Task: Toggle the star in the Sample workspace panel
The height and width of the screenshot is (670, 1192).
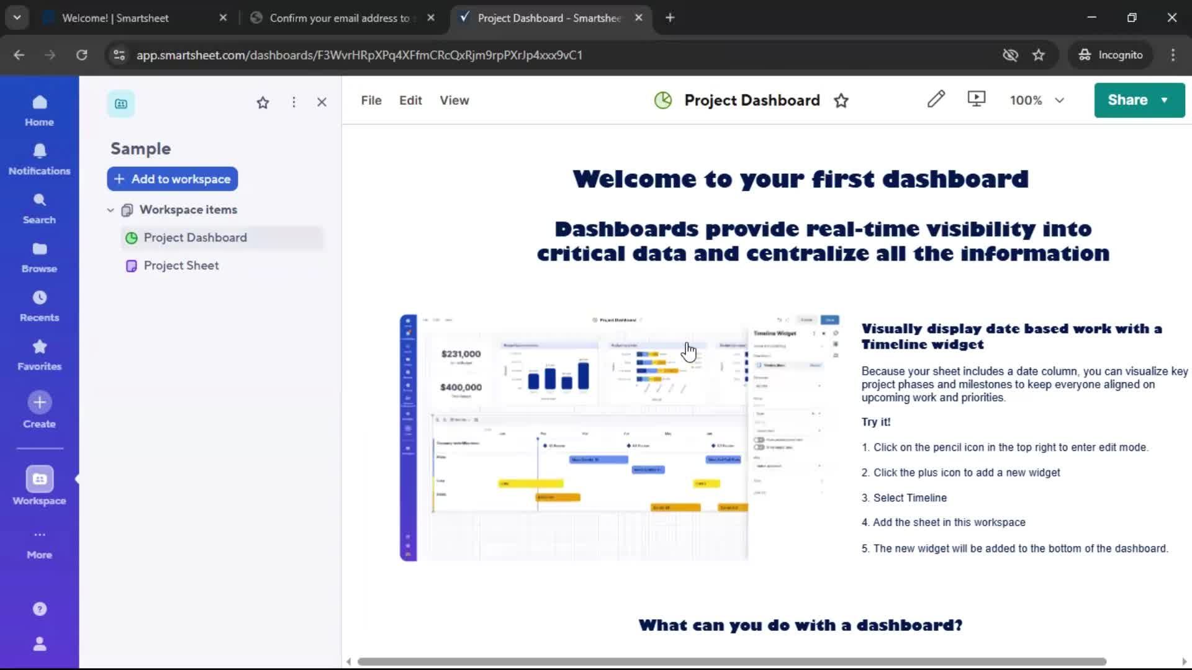Action: click(x=263, y=102)
